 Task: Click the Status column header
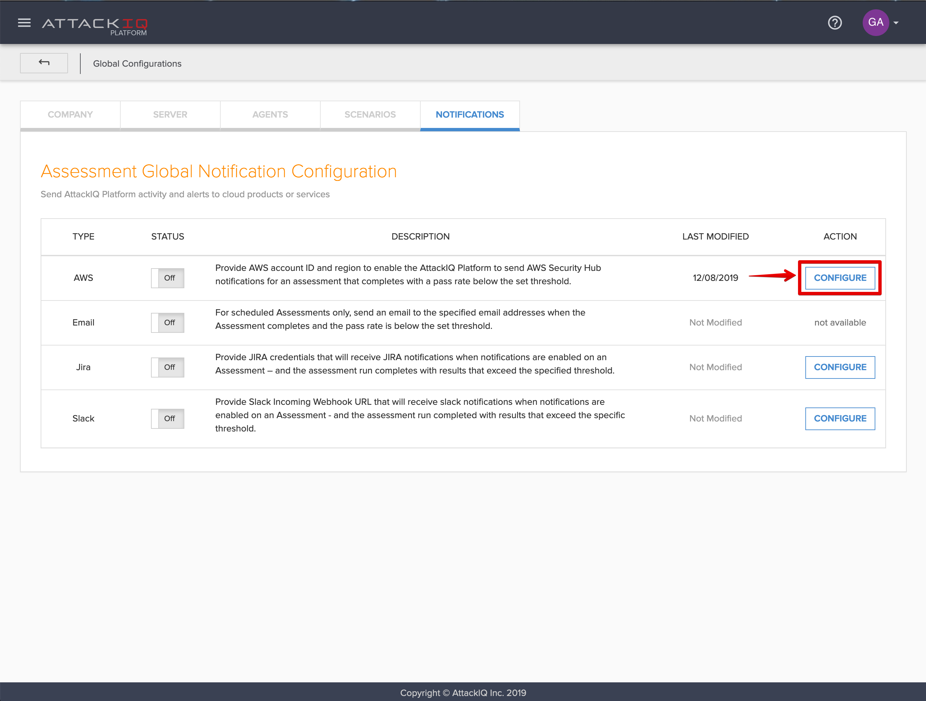pos(167,237)
